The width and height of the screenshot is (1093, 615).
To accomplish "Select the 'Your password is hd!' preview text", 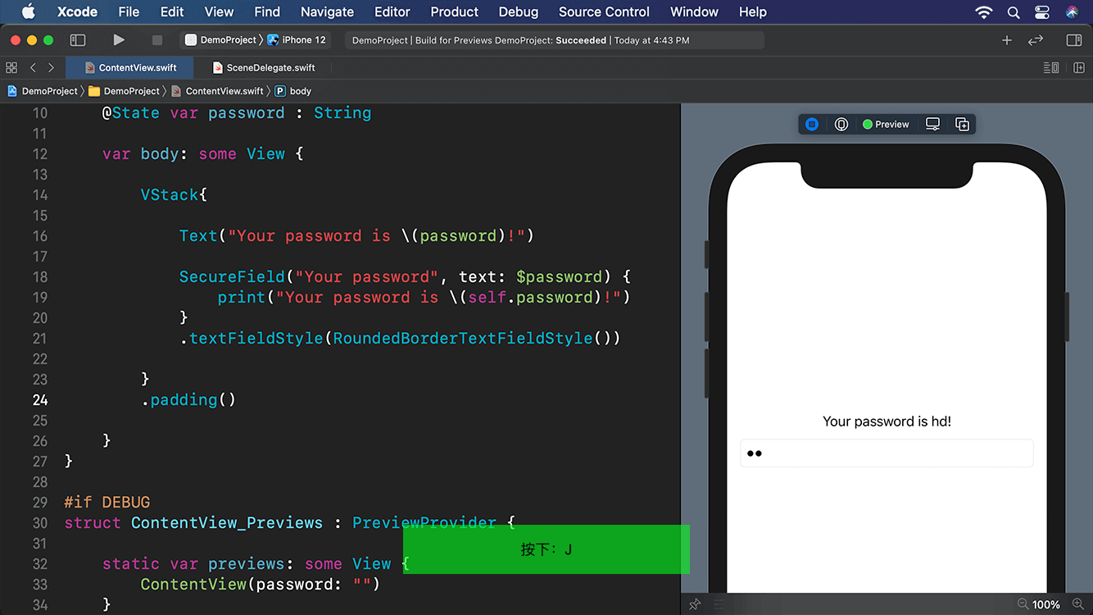I will [887, 421].
